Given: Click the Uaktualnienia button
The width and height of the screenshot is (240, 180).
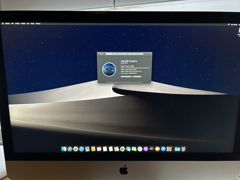Looking at the screenshot, I should tap(137, 77).
